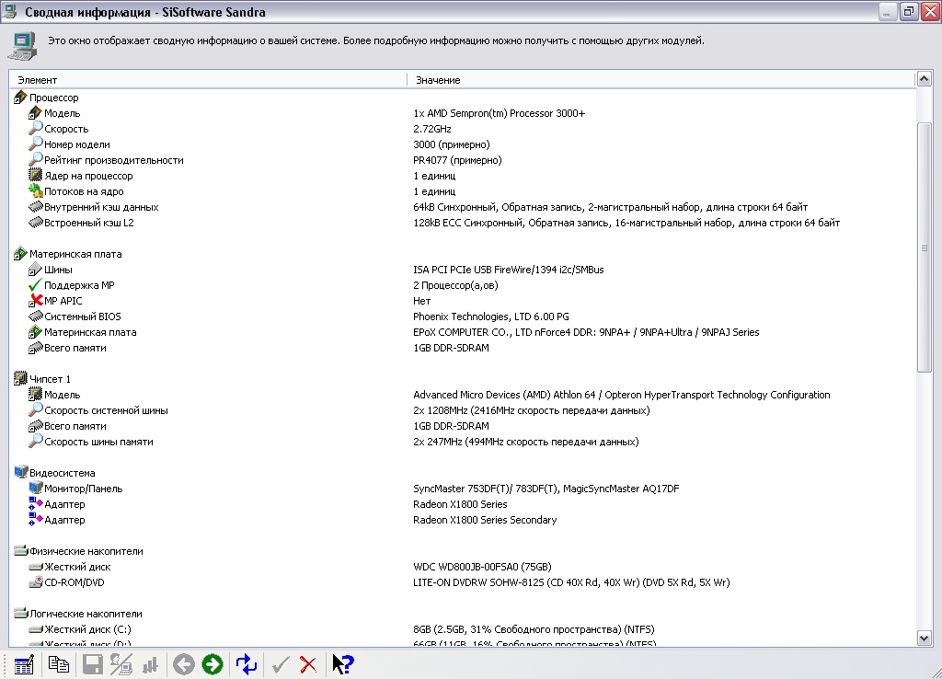Click the Чипсет 1 section icon

tap(20, 378)
